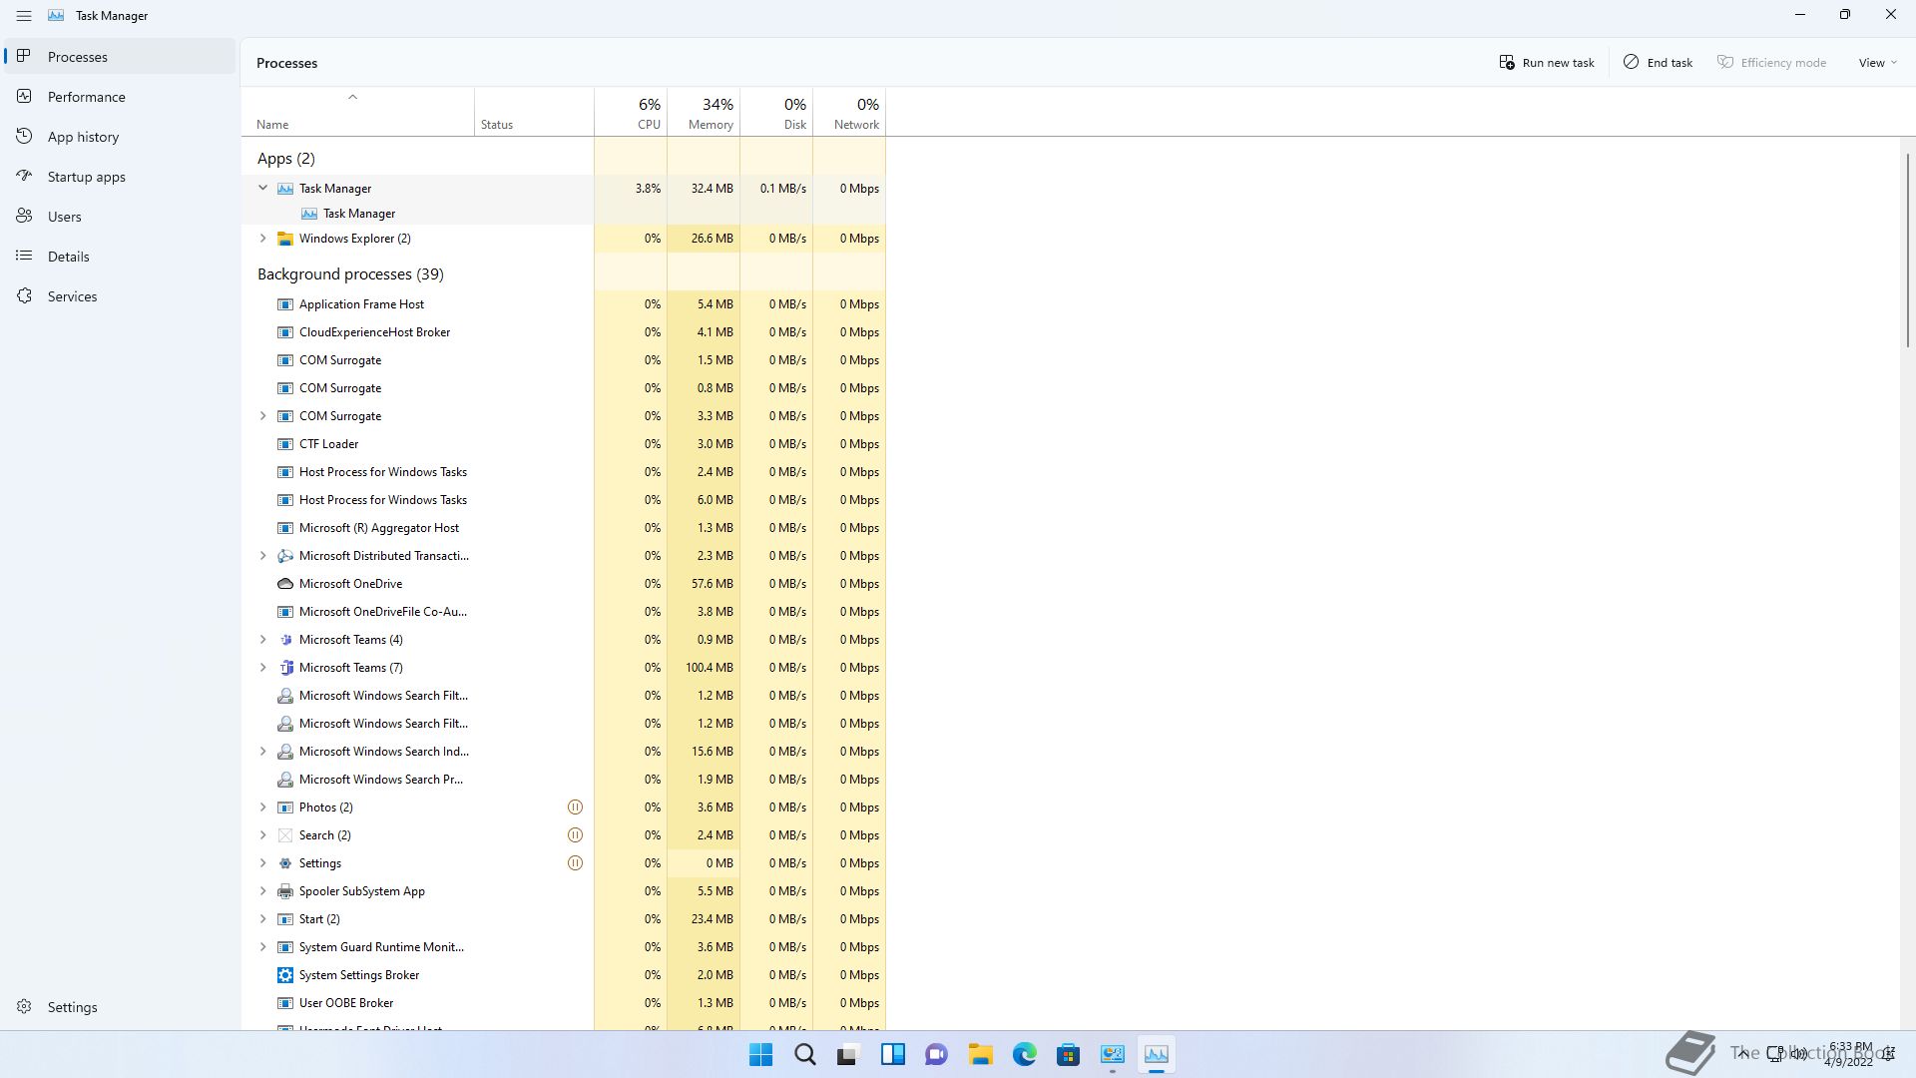Image resolution: width=1916 pixels, height=1078 pixels.
Task: Expand Microsoft Distributed Transaction row
Action: point(262,555)
